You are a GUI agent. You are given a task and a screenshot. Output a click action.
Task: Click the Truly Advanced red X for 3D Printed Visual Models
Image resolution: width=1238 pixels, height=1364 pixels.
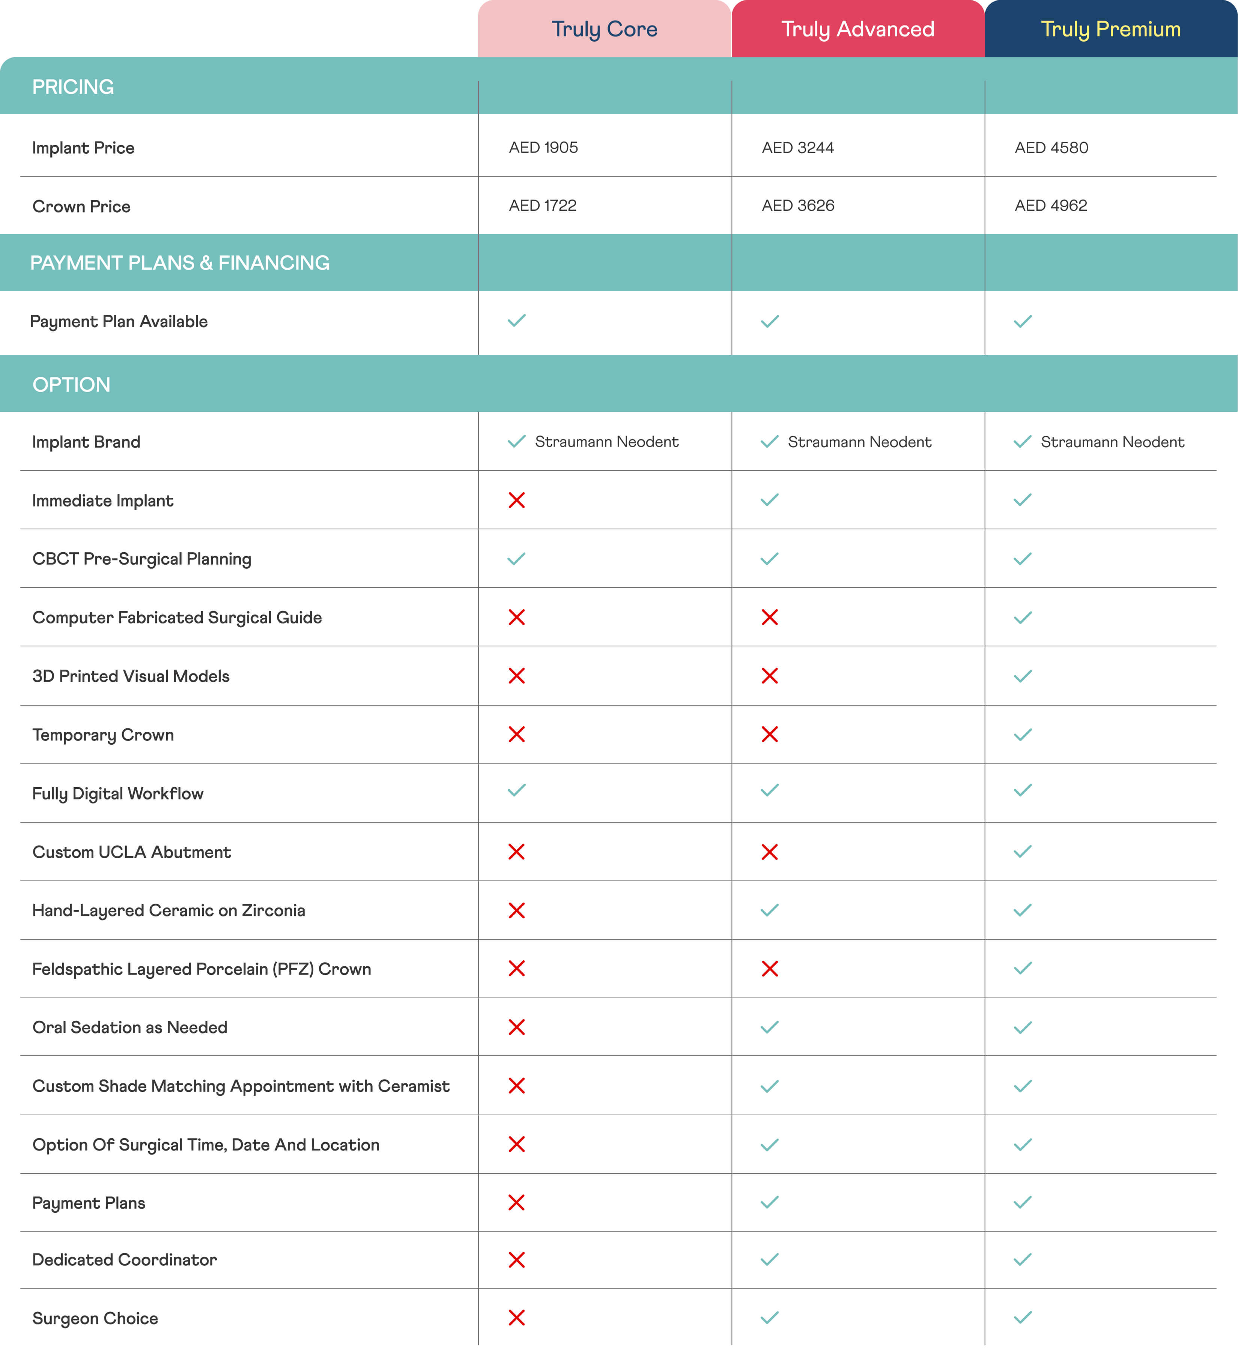(x=770, y=676)
